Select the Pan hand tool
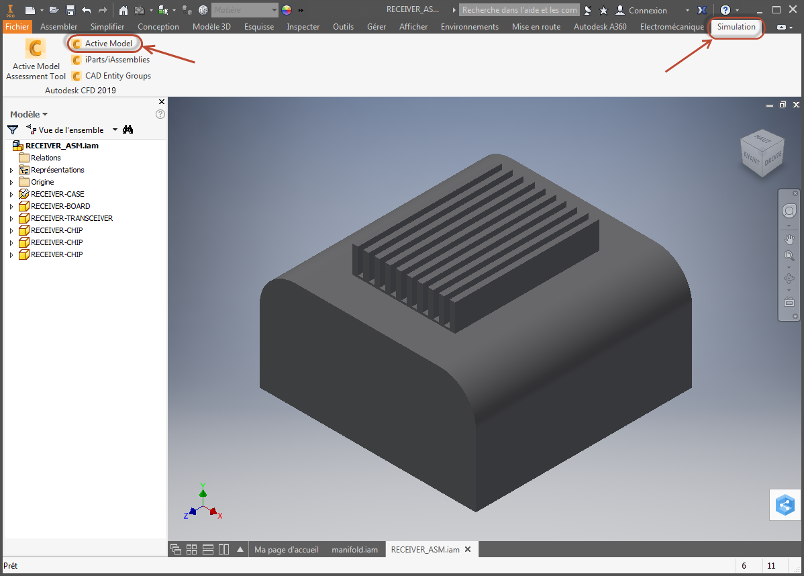The width and height of the screenshot is (804, 576). [x=789, y=238]
